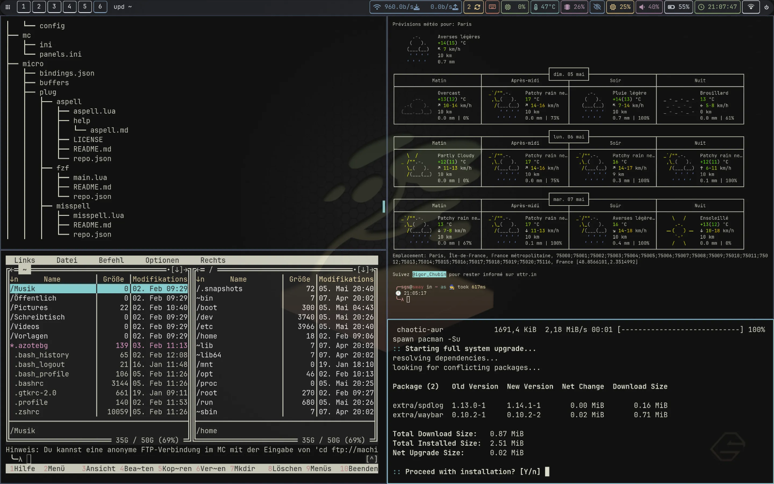Select ~lib64 in the right panel
Screen dimensions: 774x484
(285, 355)
